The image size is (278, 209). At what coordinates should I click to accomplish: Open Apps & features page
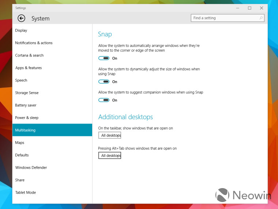coord(29,68)
